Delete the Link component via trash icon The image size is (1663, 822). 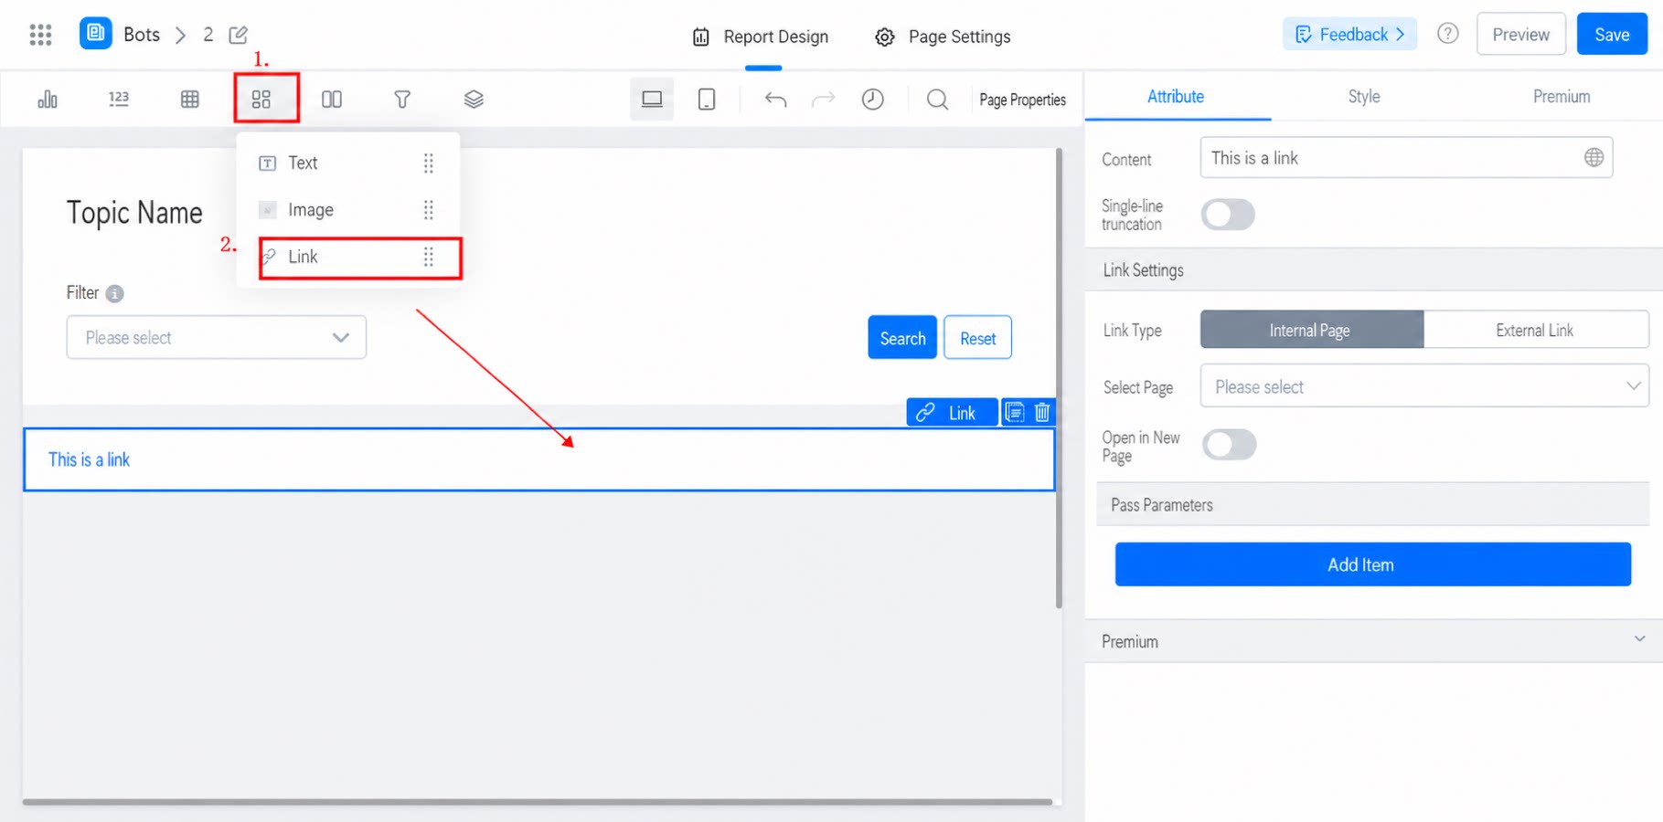click(x=1042, y=413)
